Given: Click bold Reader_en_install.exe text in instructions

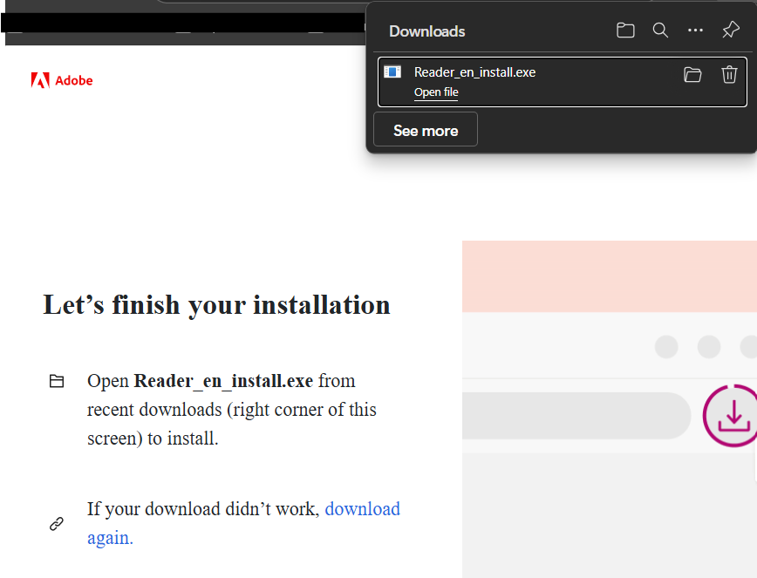Looking at the screenshot, I should click(223, 381).
